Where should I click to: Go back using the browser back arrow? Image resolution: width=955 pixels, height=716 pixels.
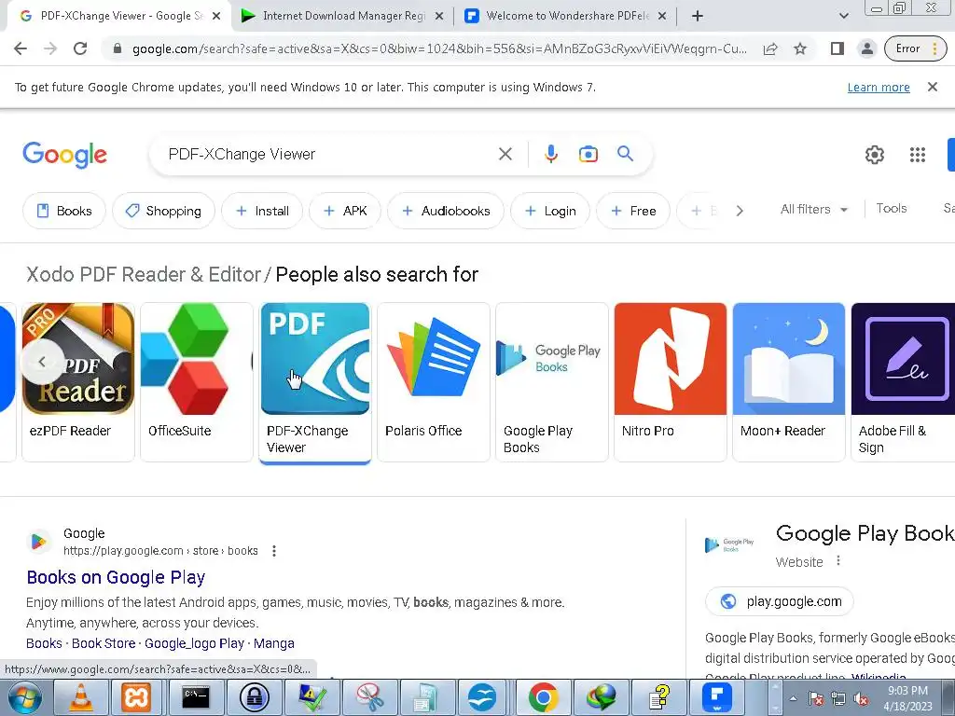[21, 48]
